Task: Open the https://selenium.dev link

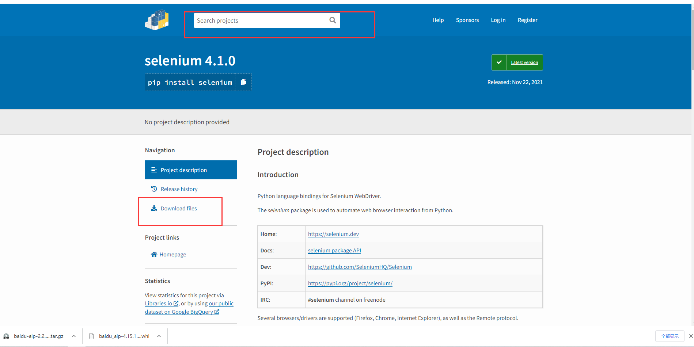Action: 333,234
